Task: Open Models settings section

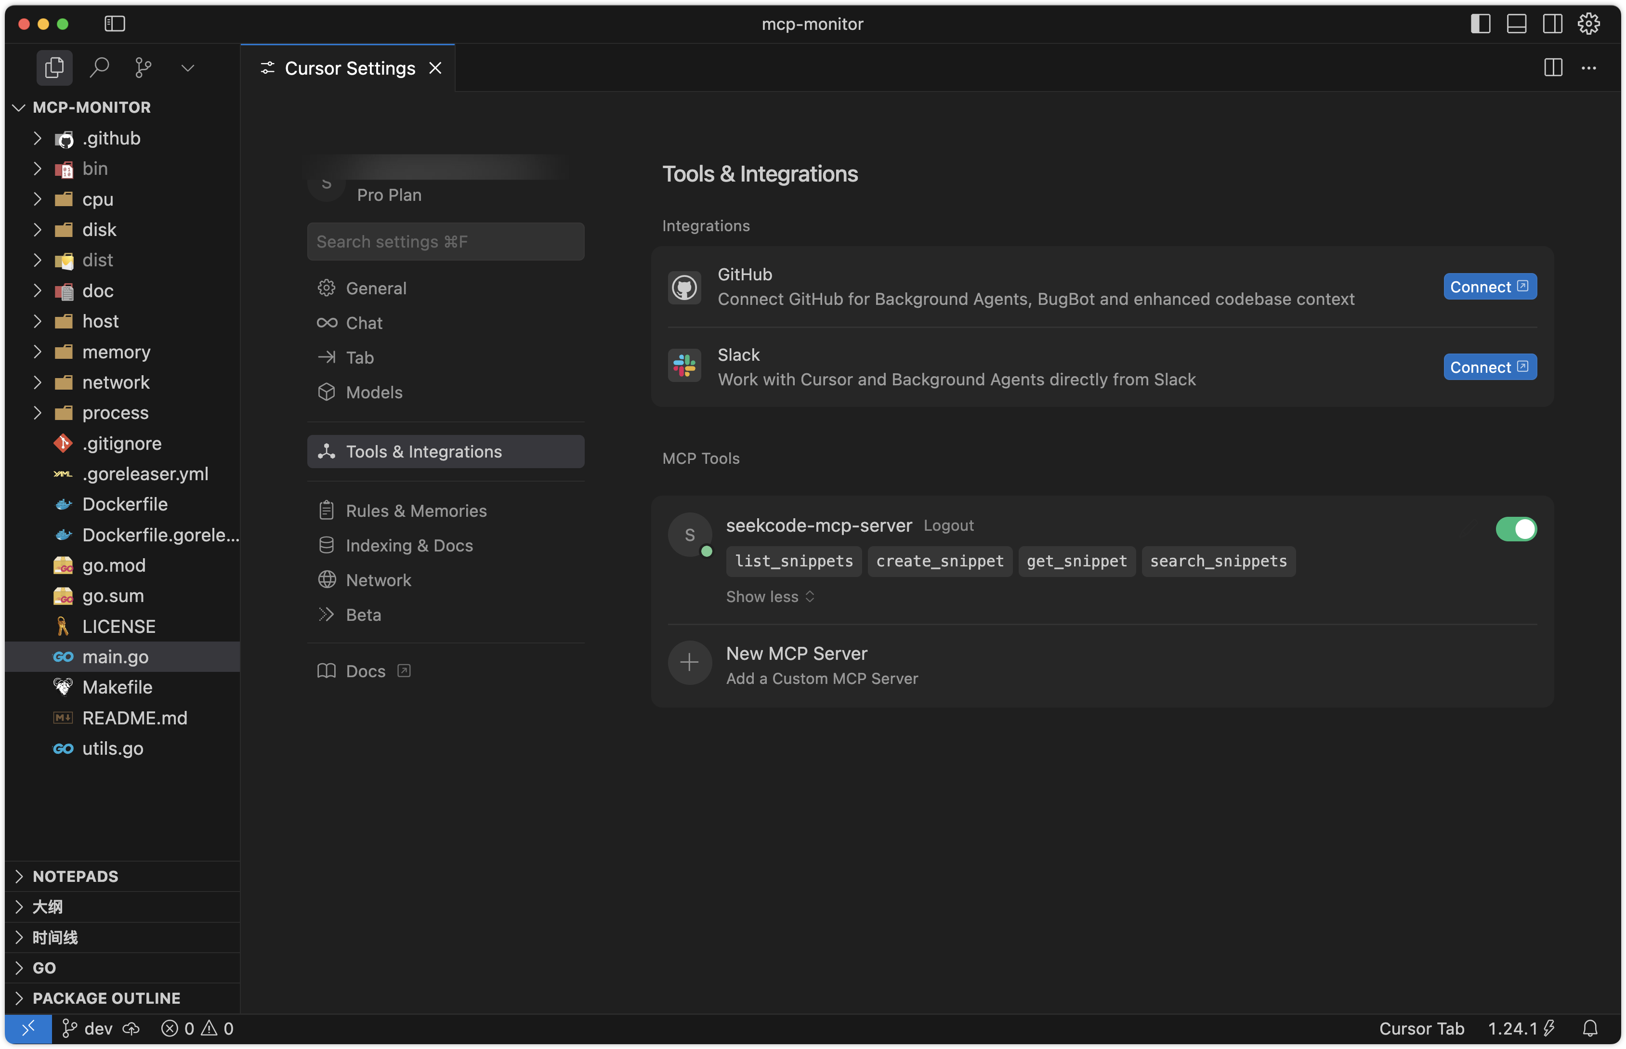Action: pos(446,393)
